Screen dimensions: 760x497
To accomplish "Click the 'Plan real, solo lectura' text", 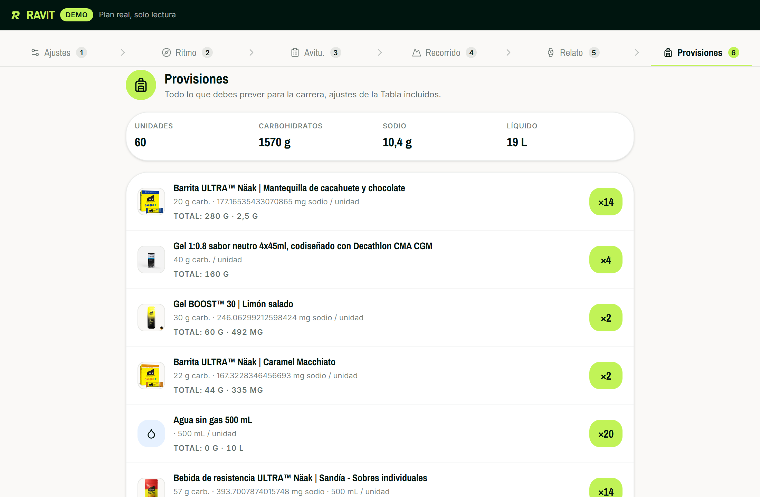I will point(137,15).
